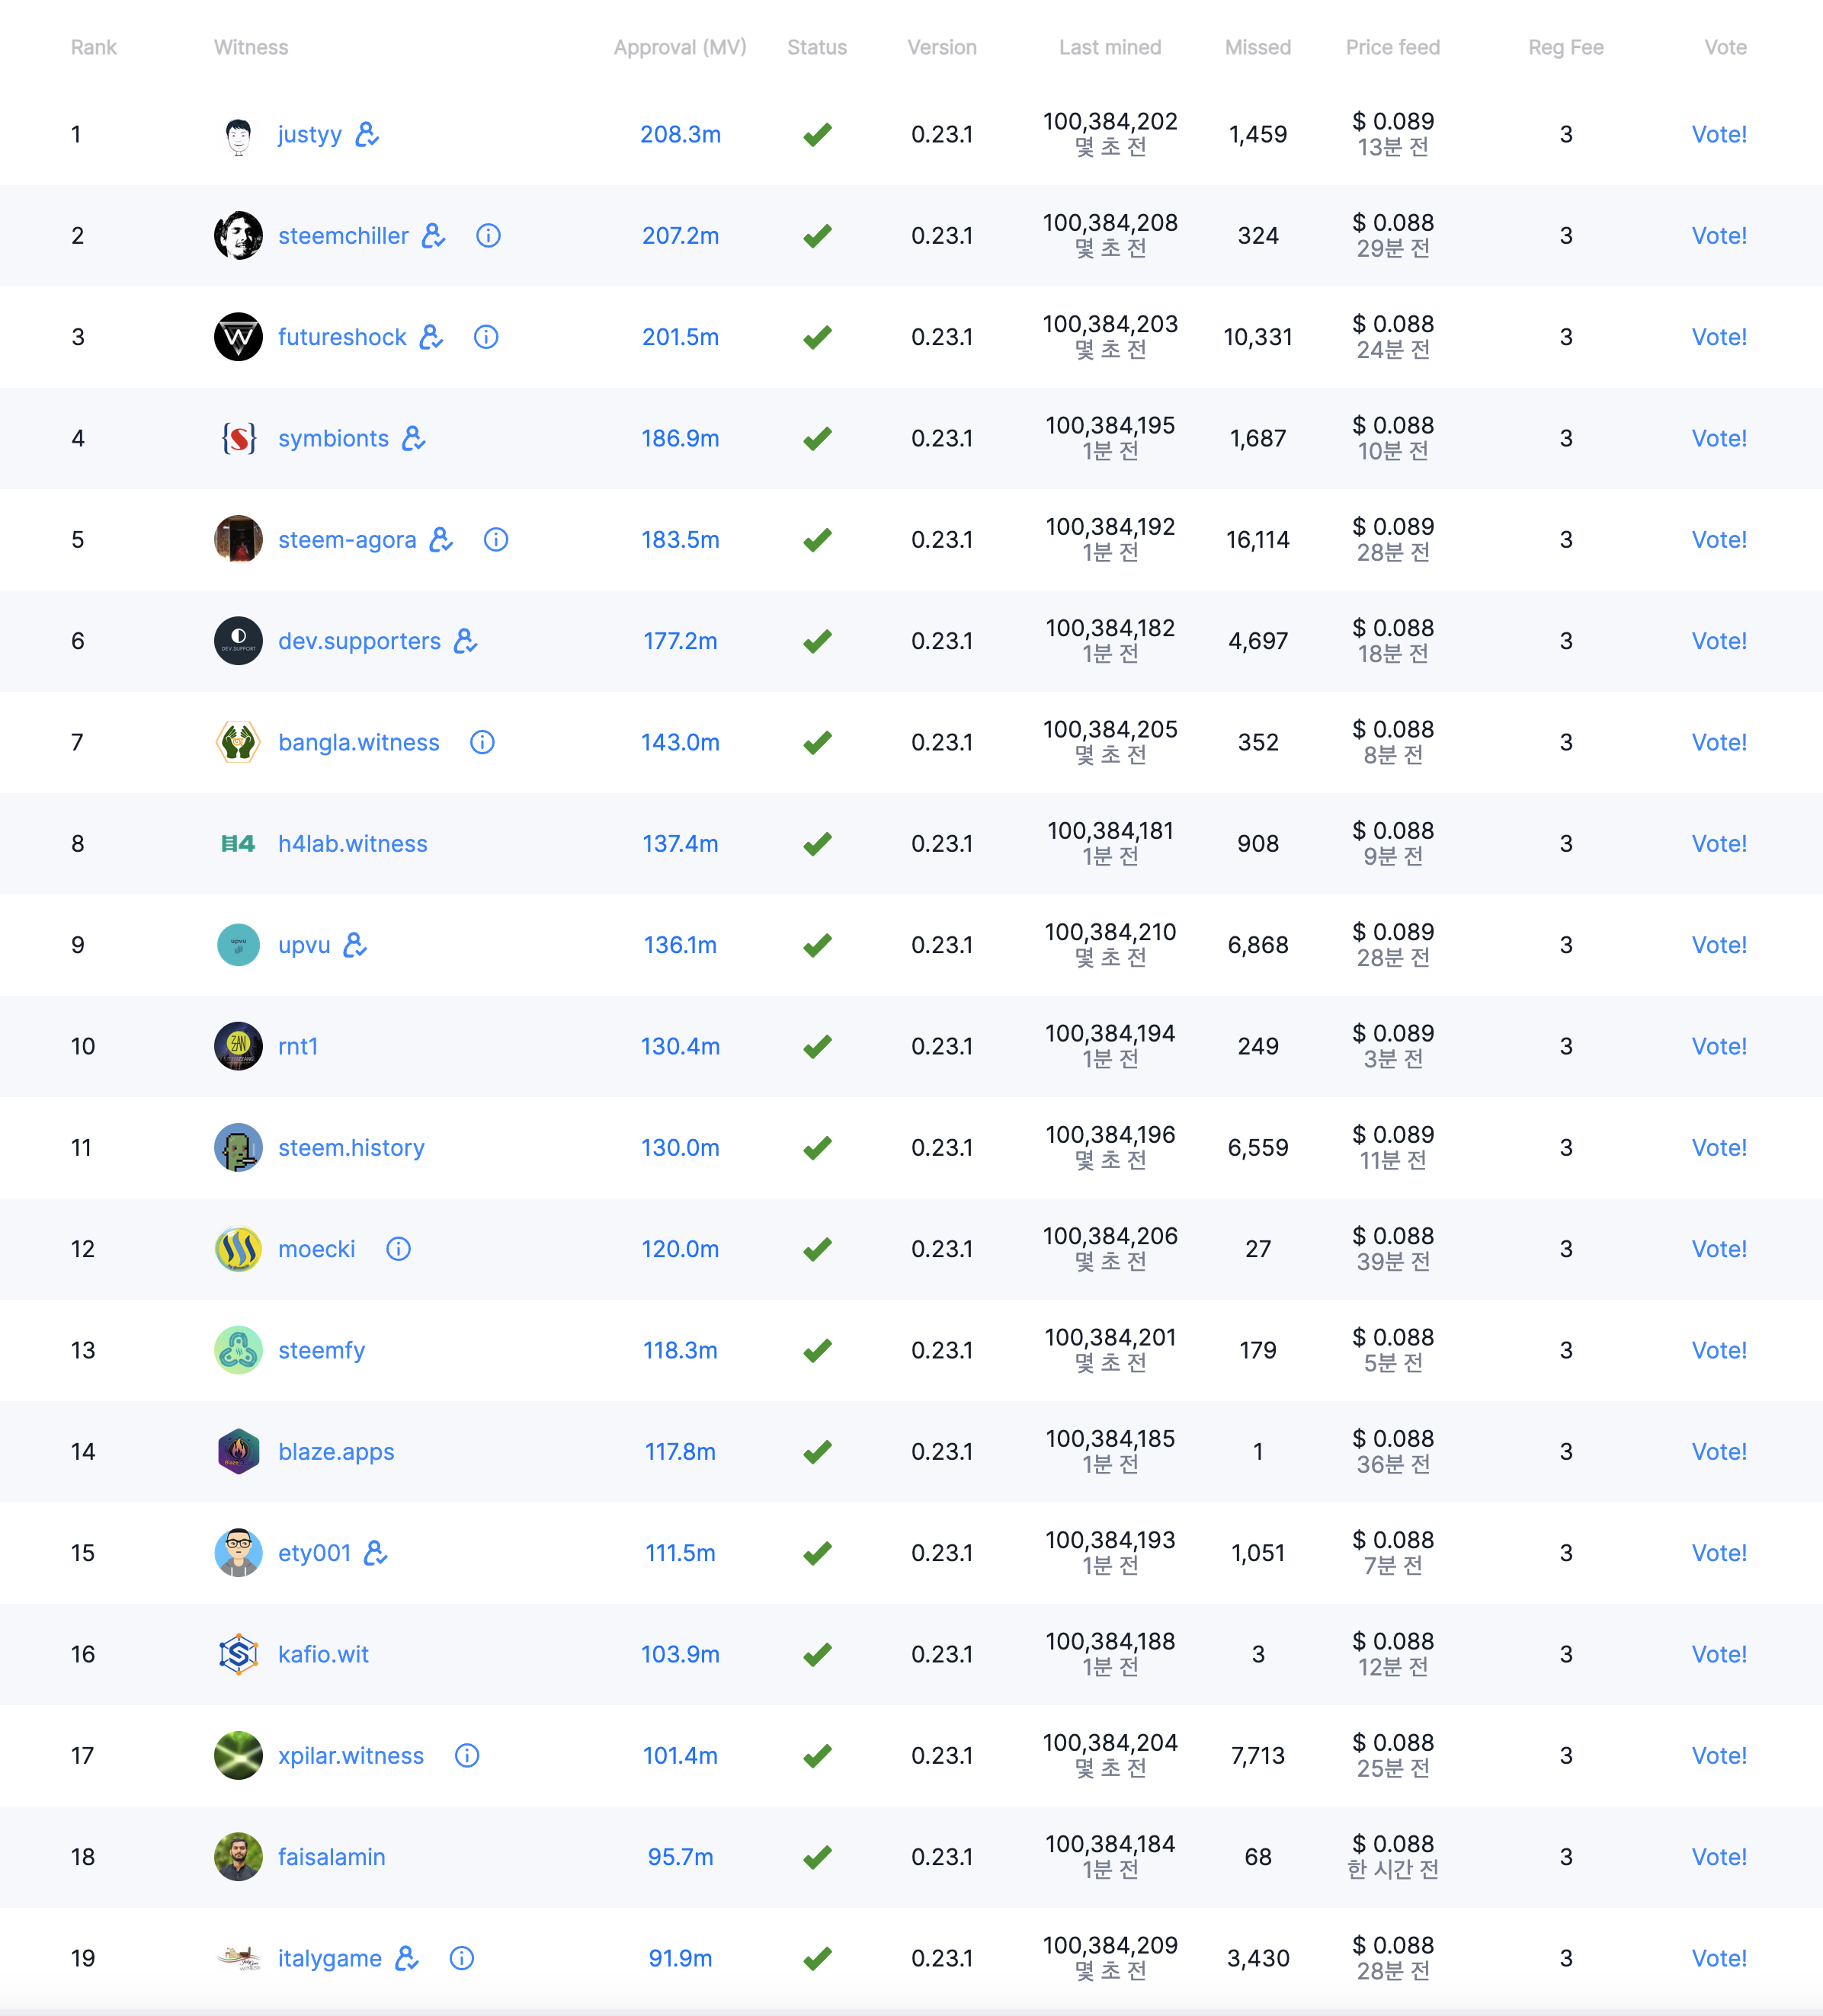Cast a vote for faisalamin

point(1719,1857)
